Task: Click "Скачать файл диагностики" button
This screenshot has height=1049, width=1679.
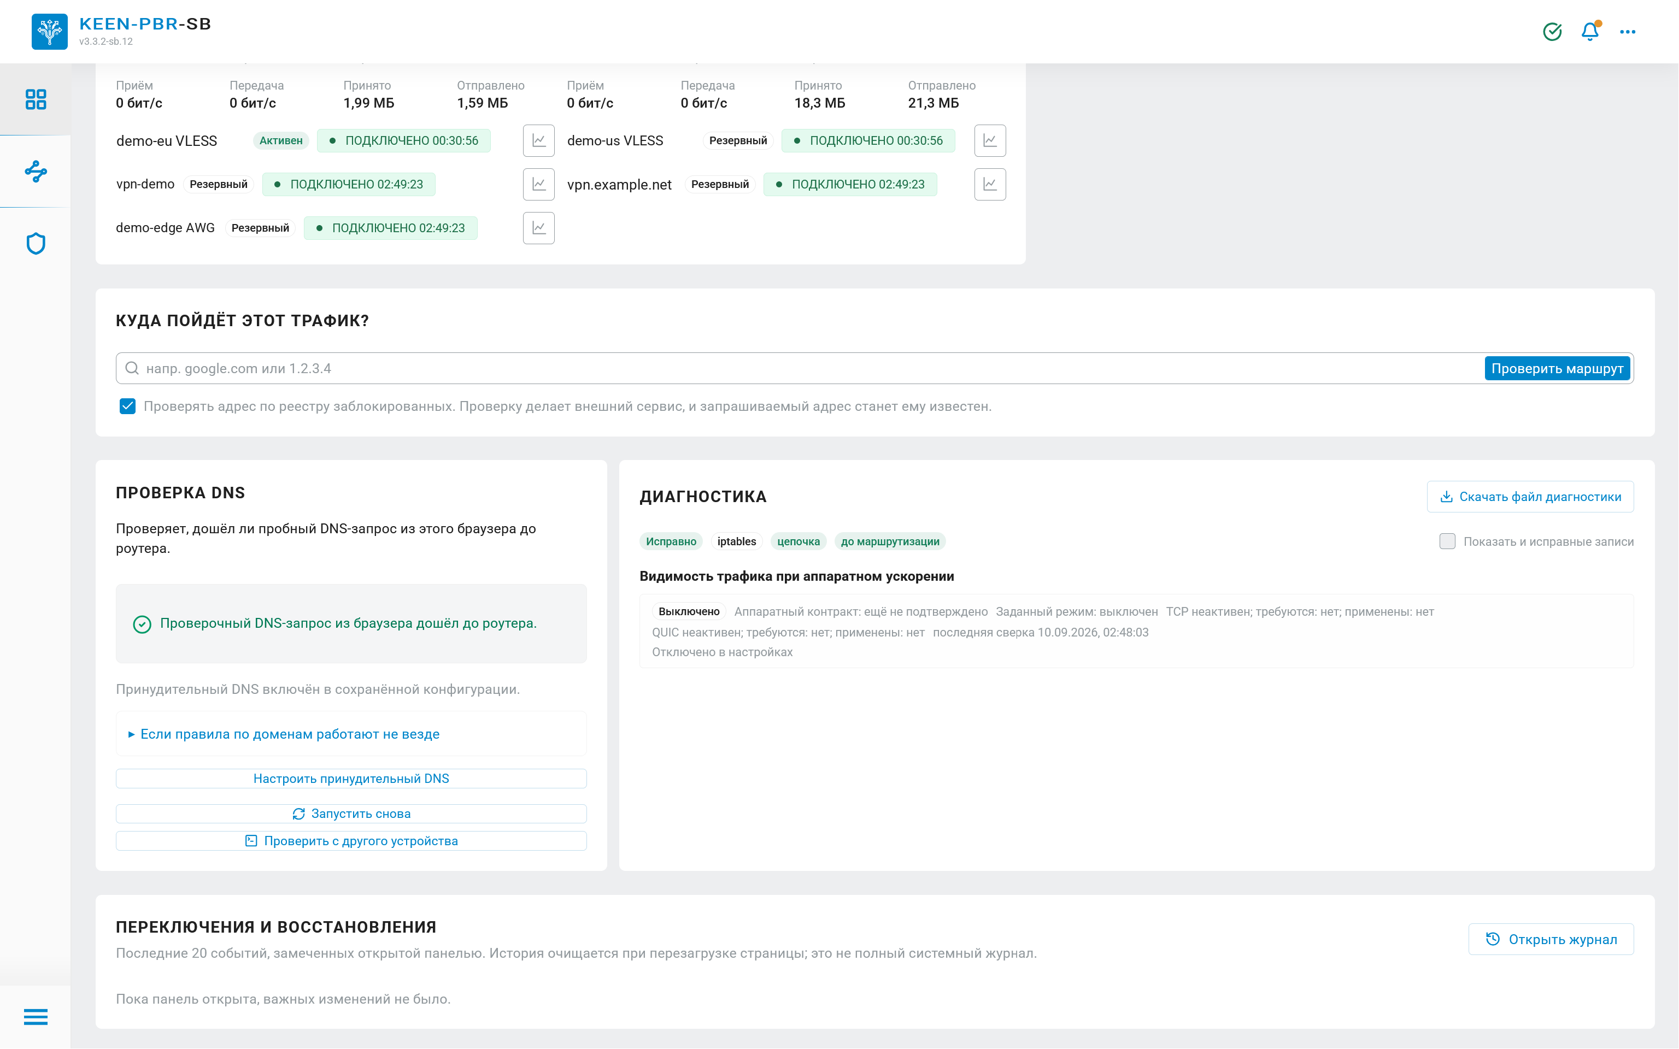Action: coord(1530,497)
